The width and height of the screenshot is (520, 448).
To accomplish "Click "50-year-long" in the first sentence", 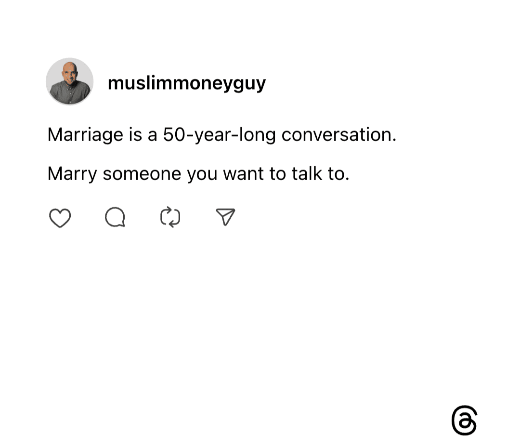I will [219, 135].
